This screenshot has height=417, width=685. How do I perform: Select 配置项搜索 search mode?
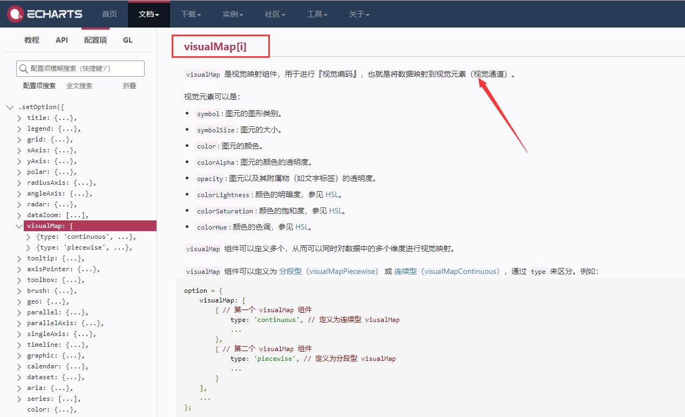(x=39, y=85)
